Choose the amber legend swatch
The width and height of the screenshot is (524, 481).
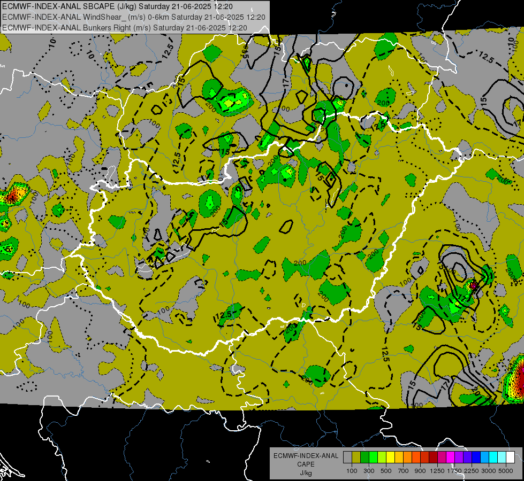(x=399, y=457)
